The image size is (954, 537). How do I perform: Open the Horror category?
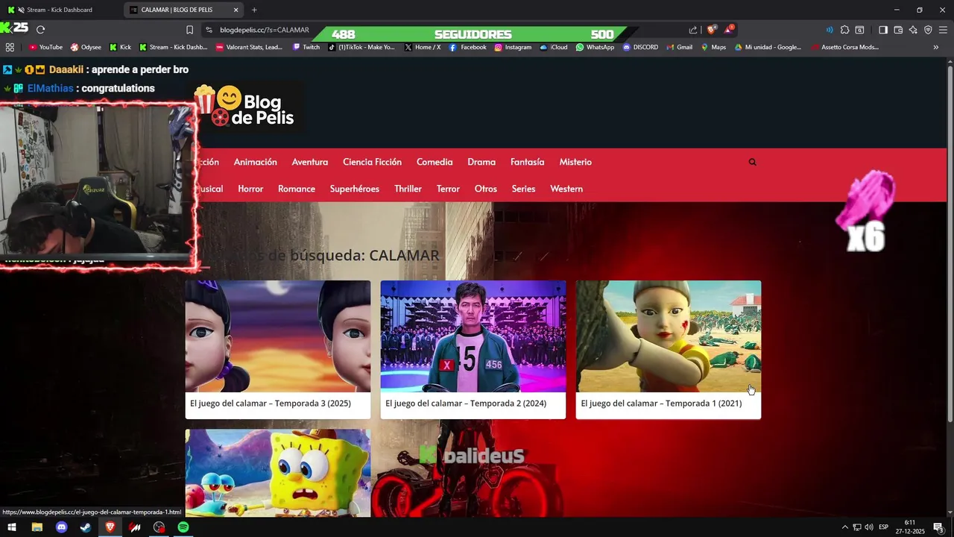[250, 189]
